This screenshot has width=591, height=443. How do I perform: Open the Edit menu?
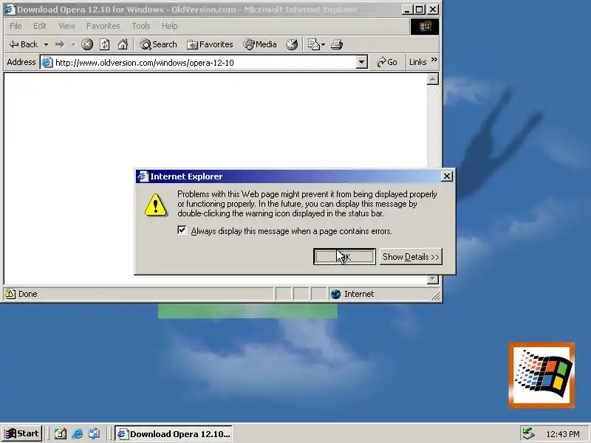click(x=40, y=26)
